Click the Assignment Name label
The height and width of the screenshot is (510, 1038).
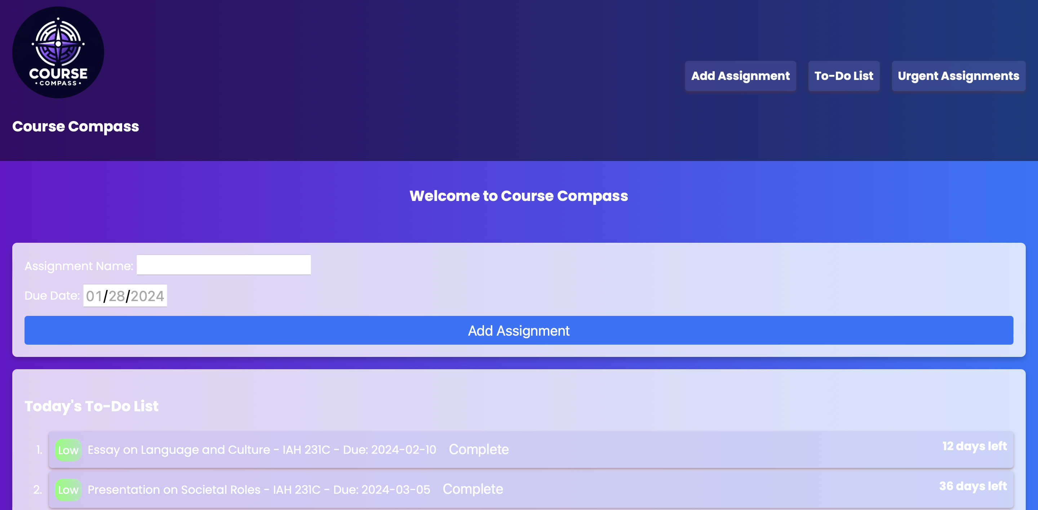pos(79,266)
